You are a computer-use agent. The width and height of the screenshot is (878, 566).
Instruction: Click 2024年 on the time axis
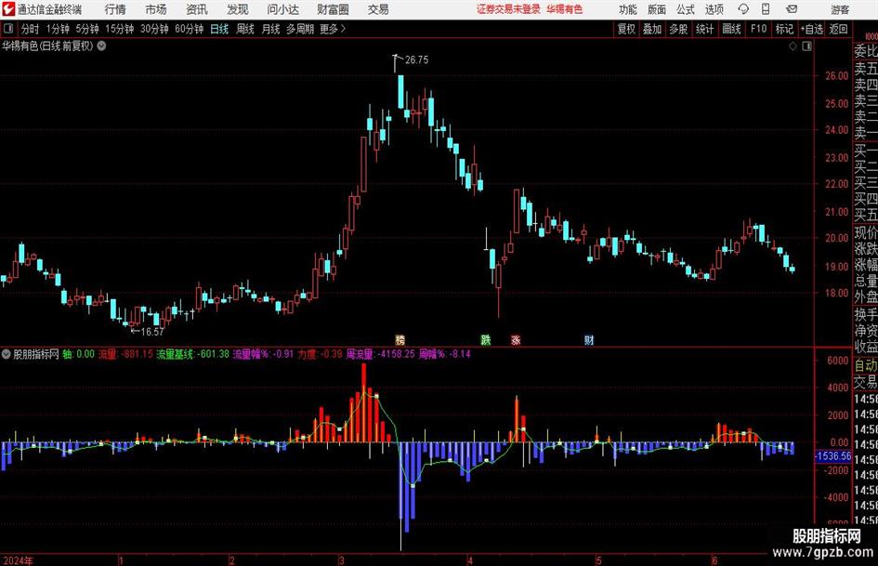pos(18,560)
